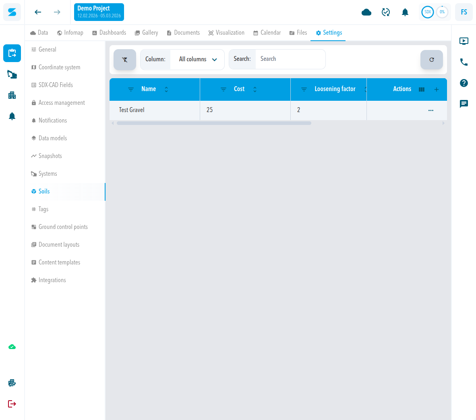Refresh the soils table
Screen dimensions: 476x420
pos(432,60)
